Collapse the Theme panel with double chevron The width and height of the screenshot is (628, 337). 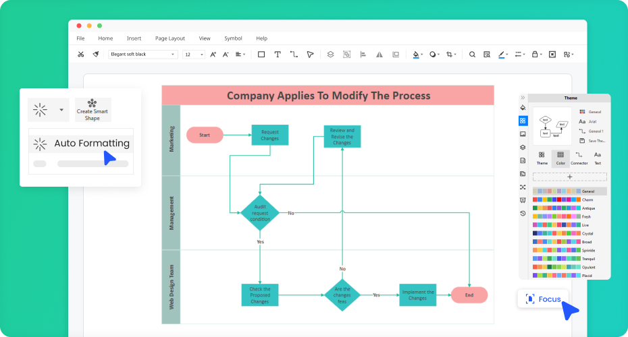point(523,98)
